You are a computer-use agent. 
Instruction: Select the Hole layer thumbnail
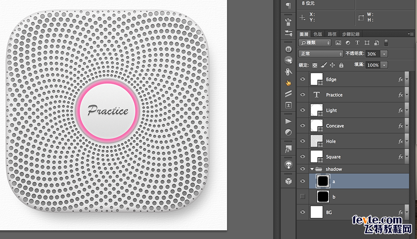click(x=317, y=141)
